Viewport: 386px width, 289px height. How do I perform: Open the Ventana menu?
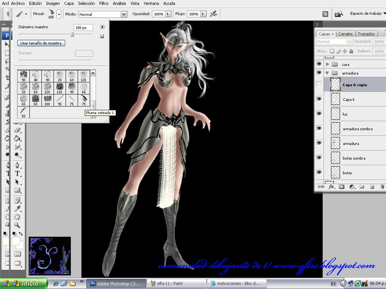pos(151,3)
